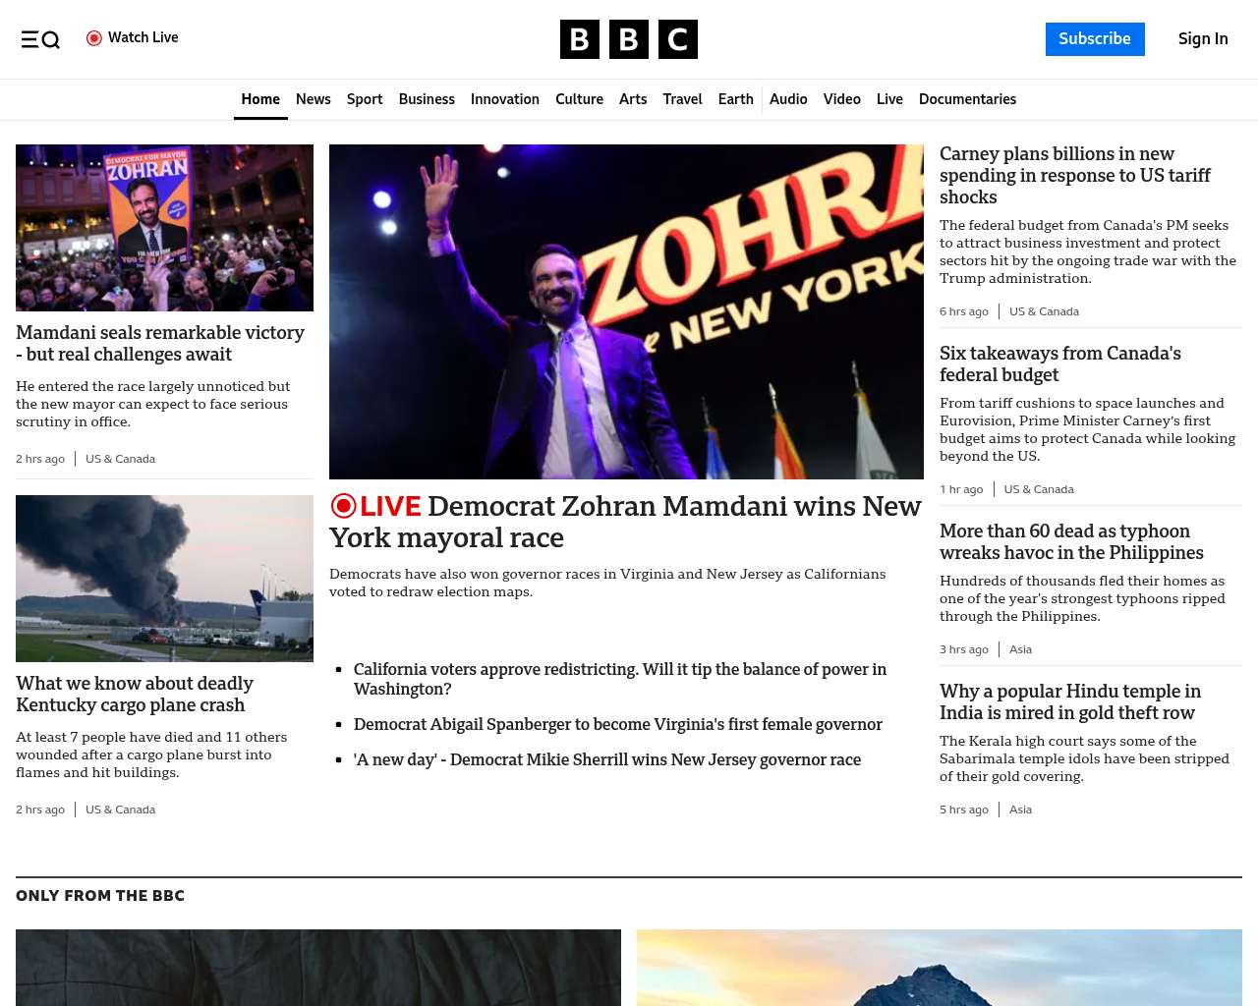1258x1006 pixels.
Task: Click the red LIVE indicator icon
Action: (344, 506)
